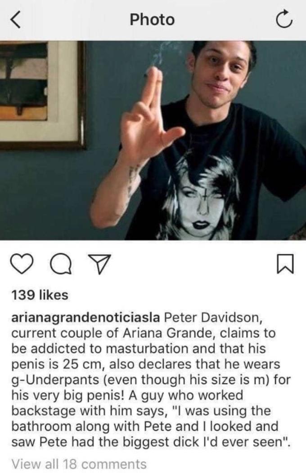Open the arianagrandenoticiasla profile
The width and height of the screenshot is (306, 473).
pos(85,318)
